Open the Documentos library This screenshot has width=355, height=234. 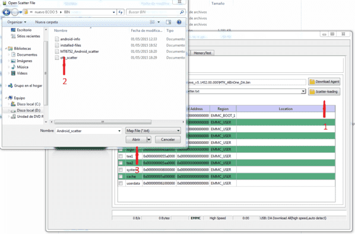[27, 55]
